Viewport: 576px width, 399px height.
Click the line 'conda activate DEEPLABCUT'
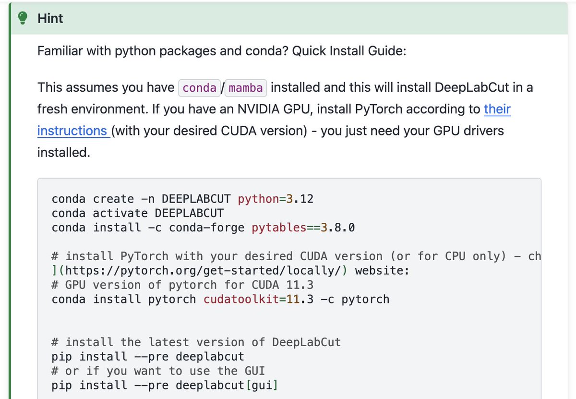[138, 213]
